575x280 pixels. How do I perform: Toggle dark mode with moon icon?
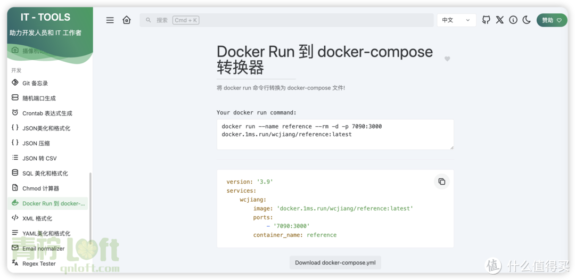tap(527, 20)
